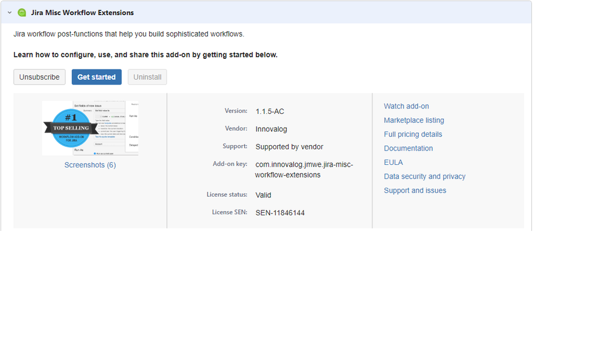599x337 pixels.
Task: Click the Version: label
Action: click(x=236, y=111)
